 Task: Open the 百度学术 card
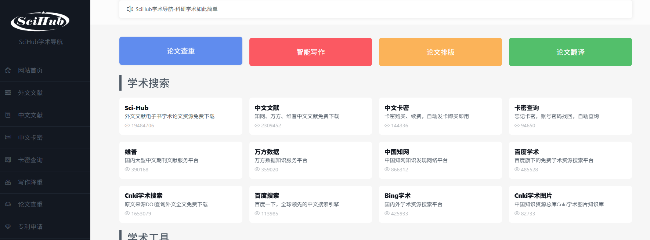(570, 160)
